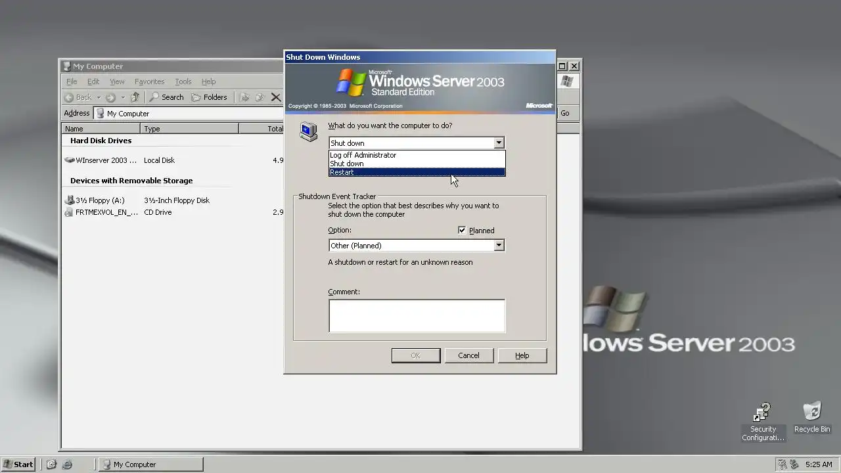Screen dimensions: 841x473
Task: Open the Edit menu in My Computer
Action: (x=93, y=81)
